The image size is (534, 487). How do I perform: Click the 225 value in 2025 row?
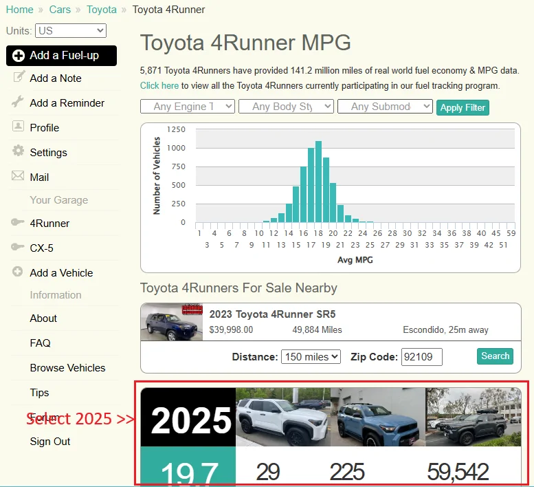(x=347, y=472)
